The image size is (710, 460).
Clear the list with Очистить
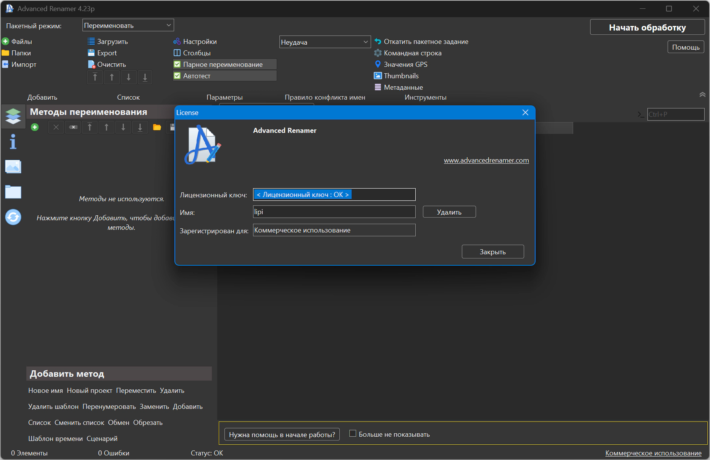click(106, 65)
